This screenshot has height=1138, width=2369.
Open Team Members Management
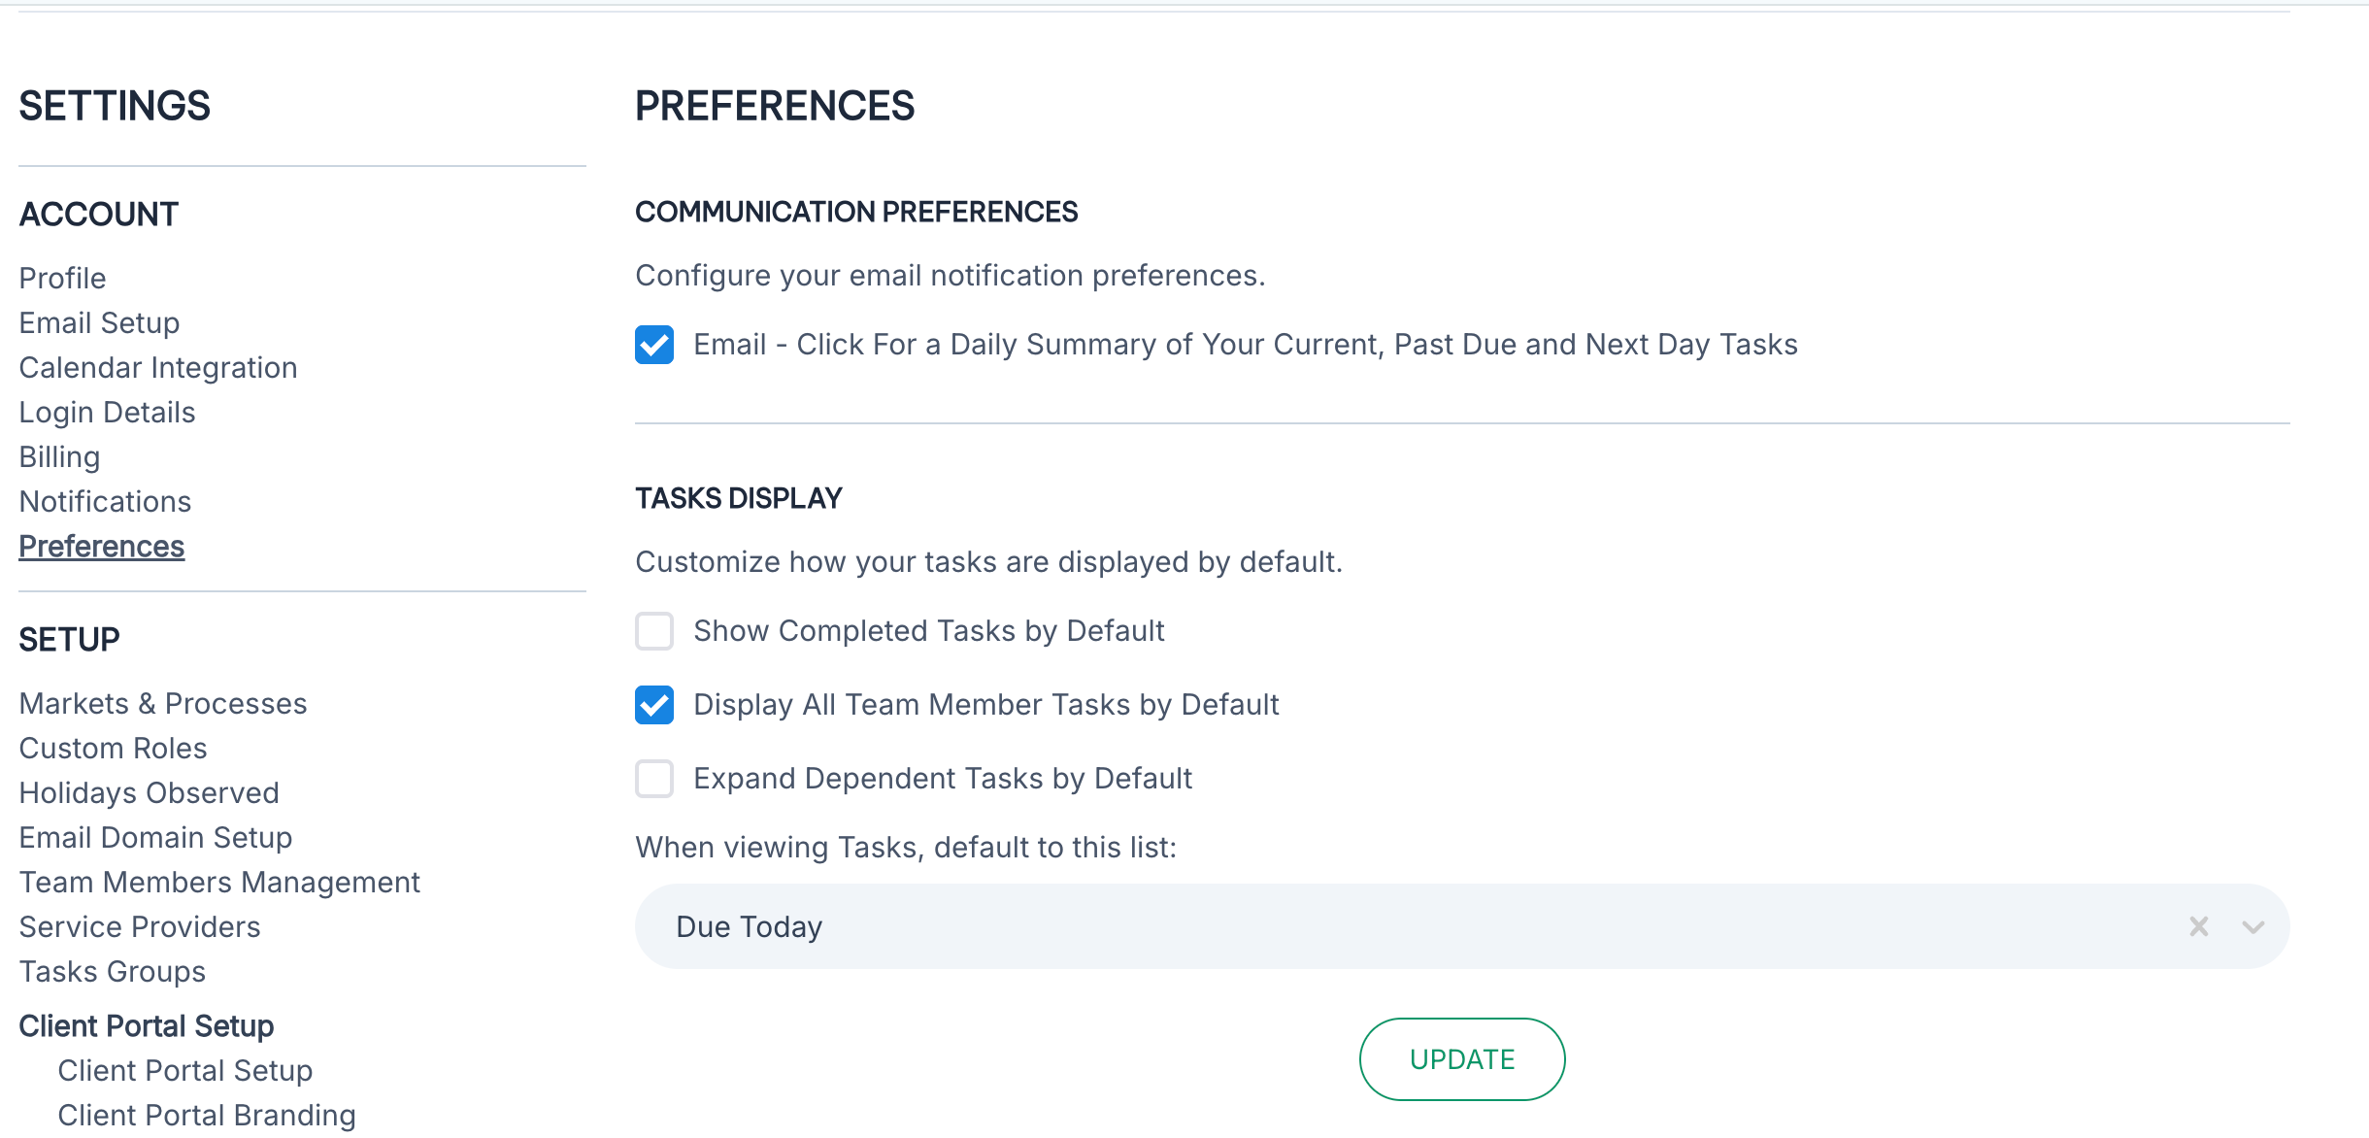click(x=219, y=883)
